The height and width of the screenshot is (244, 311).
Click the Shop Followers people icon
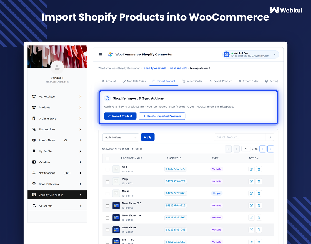[34, 184]
